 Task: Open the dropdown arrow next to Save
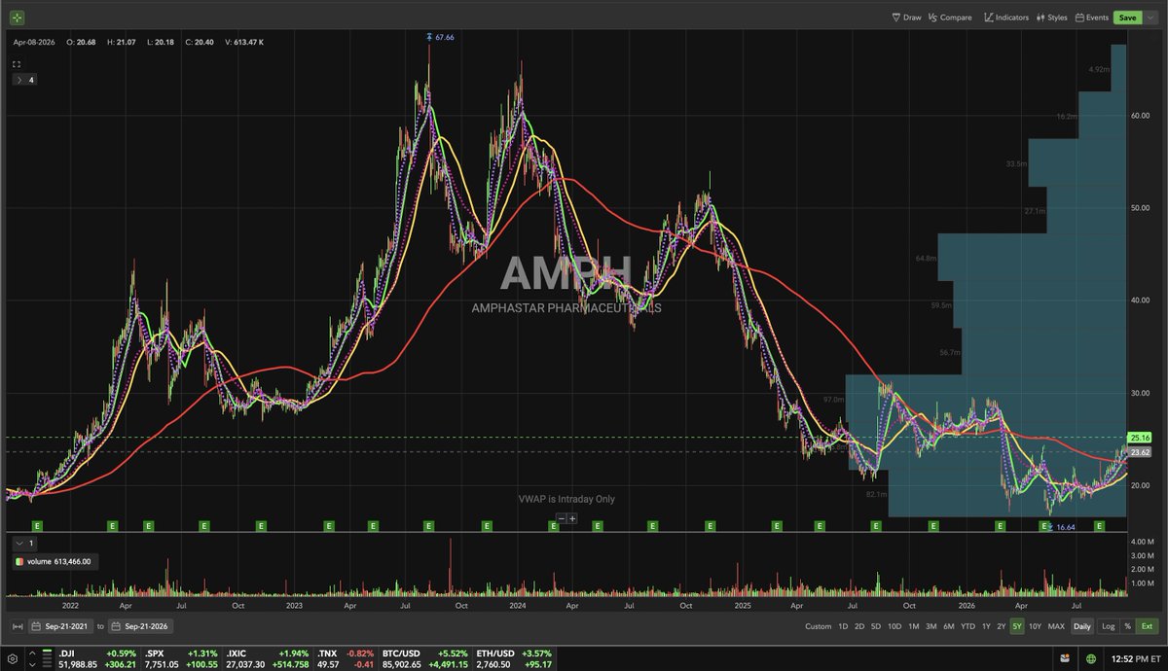[1150, 18]
